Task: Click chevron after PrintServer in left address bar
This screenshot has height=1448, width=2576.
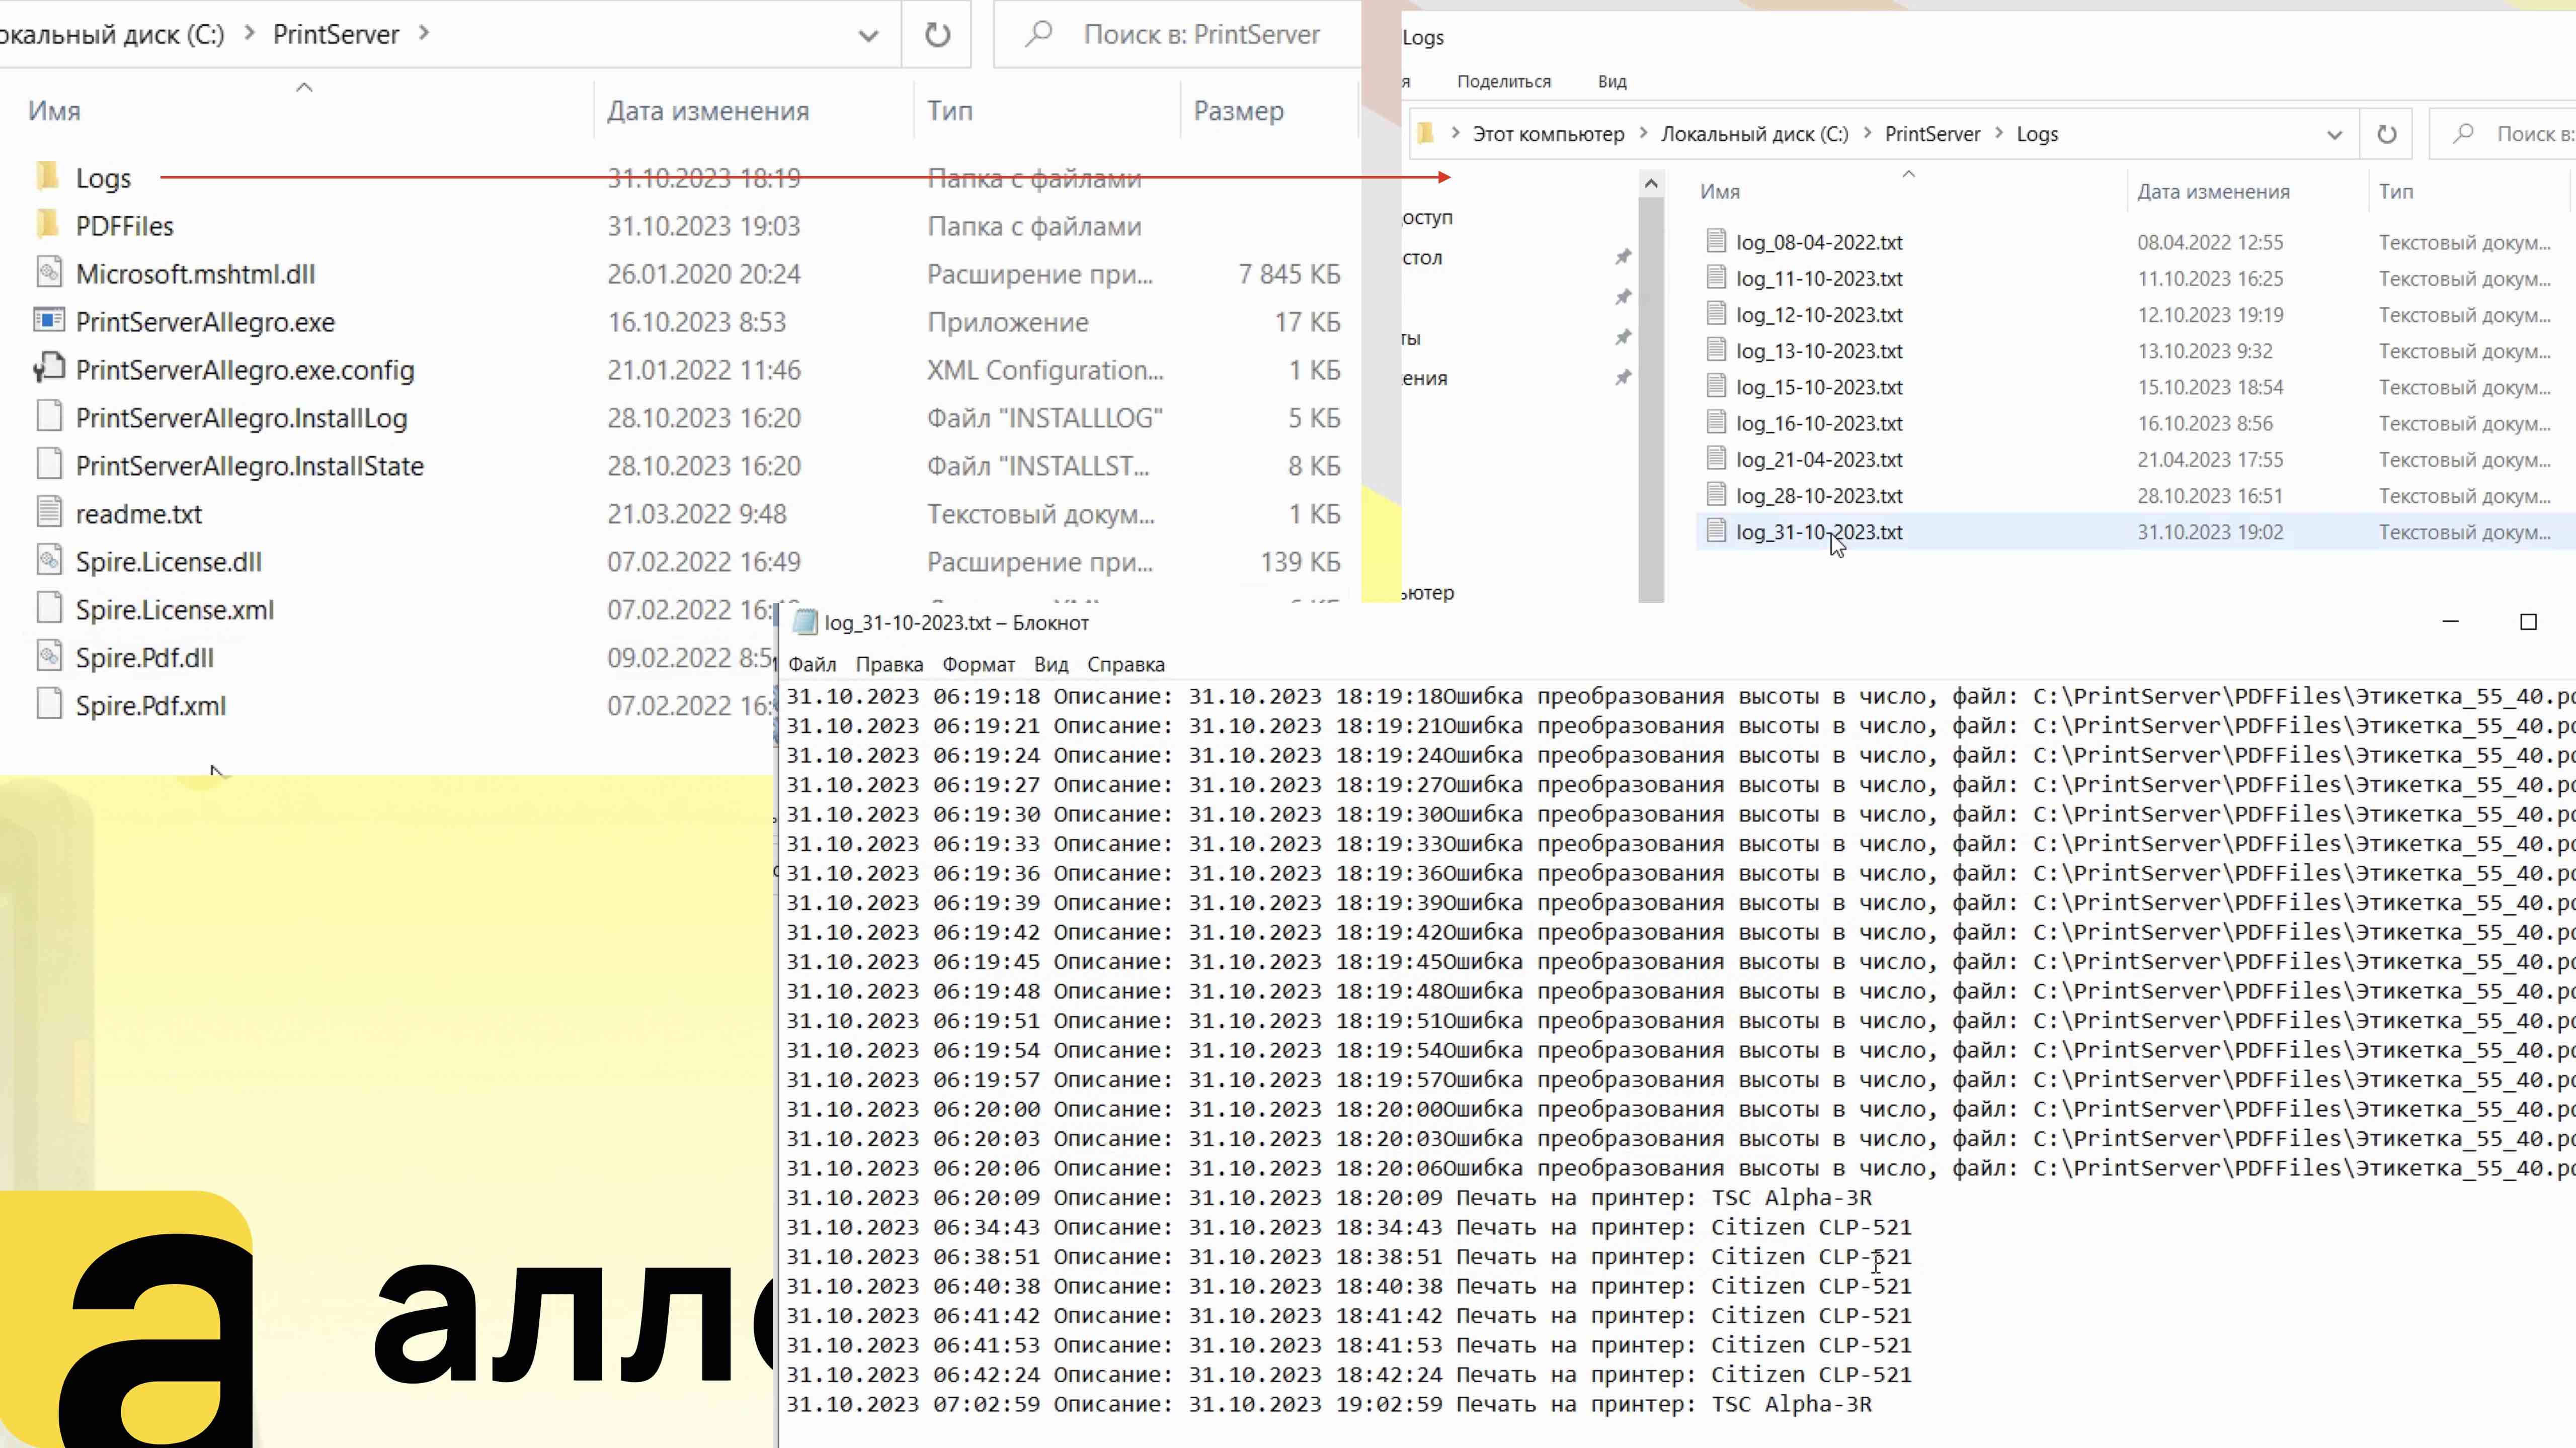Action: [x=424, y=33]
